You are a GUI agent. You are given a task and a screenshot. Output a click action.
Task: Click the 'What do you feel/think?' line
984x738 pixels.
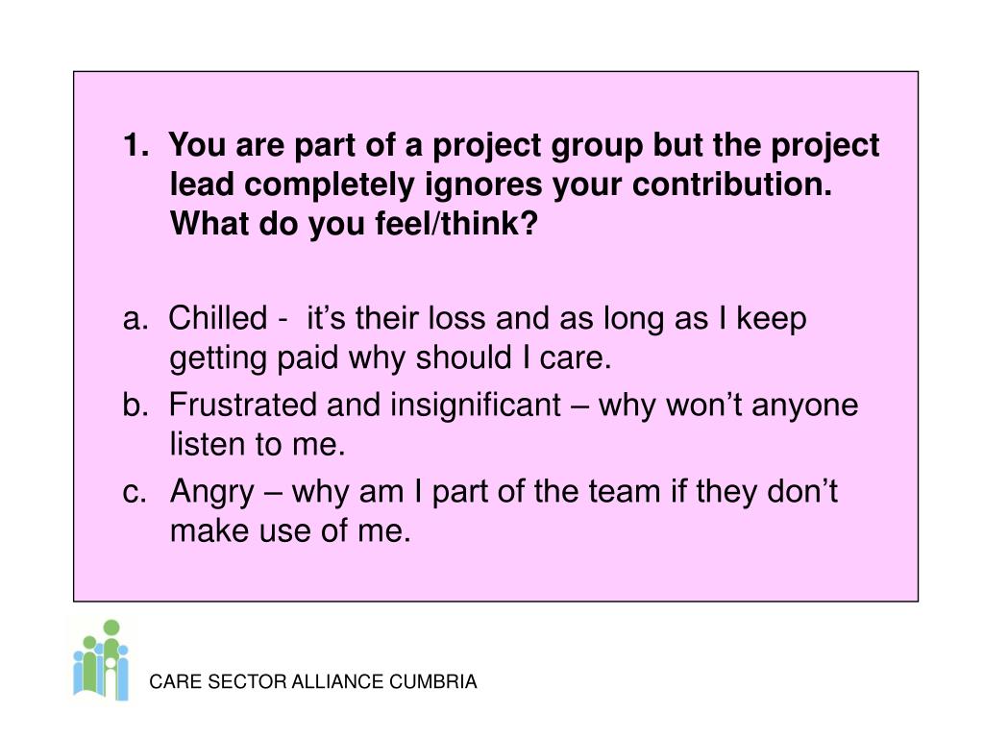point(354,224)
